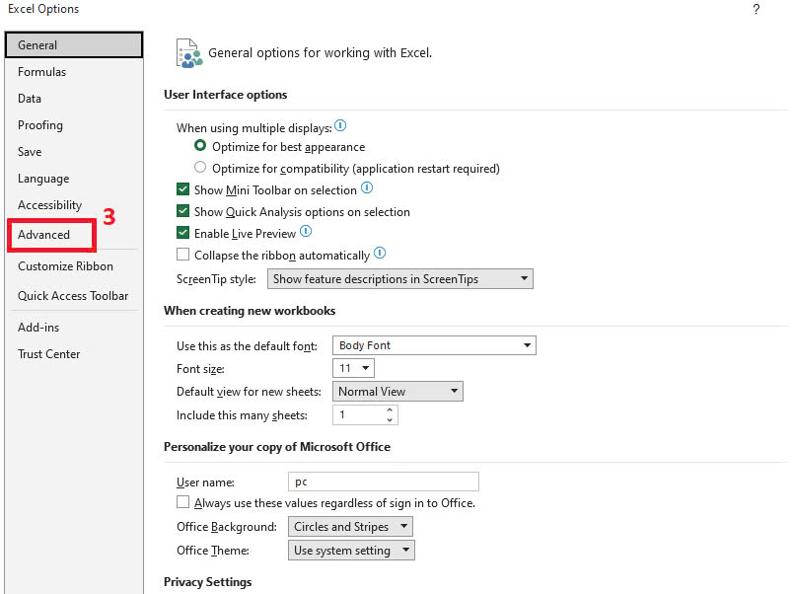This screenshot has width=793, height=594.
Task: Click info icon next to Collapse the ribbon automatically
Action: pos(380,253)
